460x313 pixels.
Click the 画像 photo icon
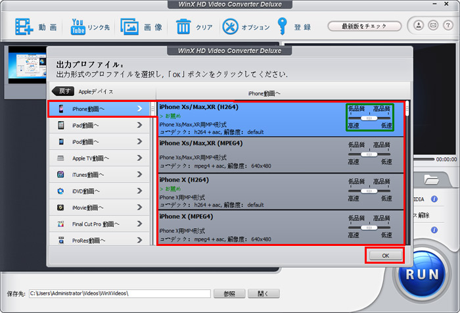click(129, 27)
